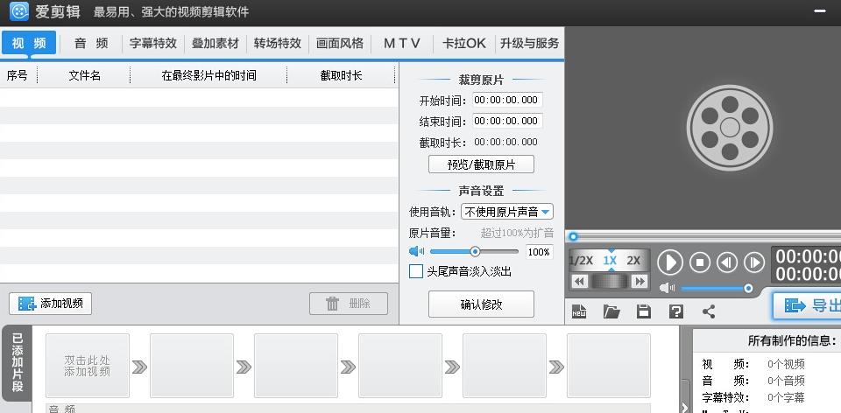Viewport: 841px width, 413px height.
Task: Click the 开始时间 input field
Action: tap(507, 100)
